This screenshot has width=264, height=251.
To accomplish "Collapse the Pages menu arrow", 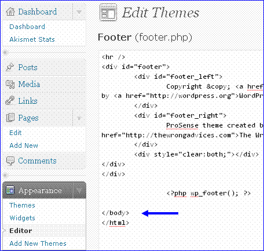I will pos(79,118).
